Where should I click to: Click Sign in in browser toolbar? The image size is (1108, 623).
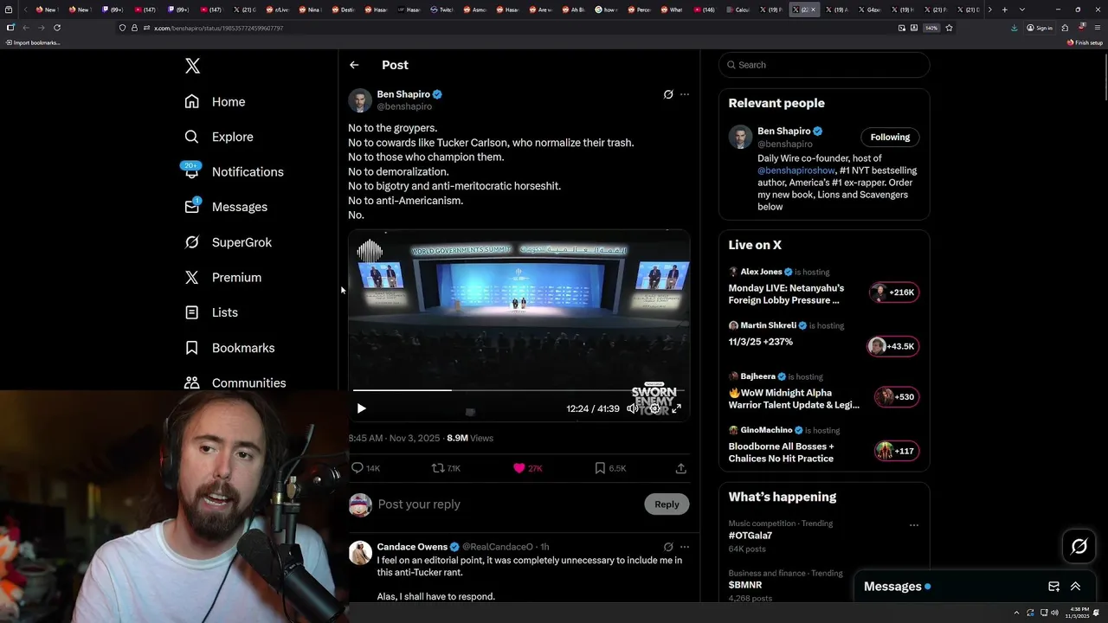1040,28
